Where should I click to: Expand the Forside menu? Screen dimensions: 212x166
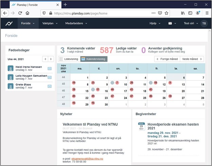[x=28, y=23]
